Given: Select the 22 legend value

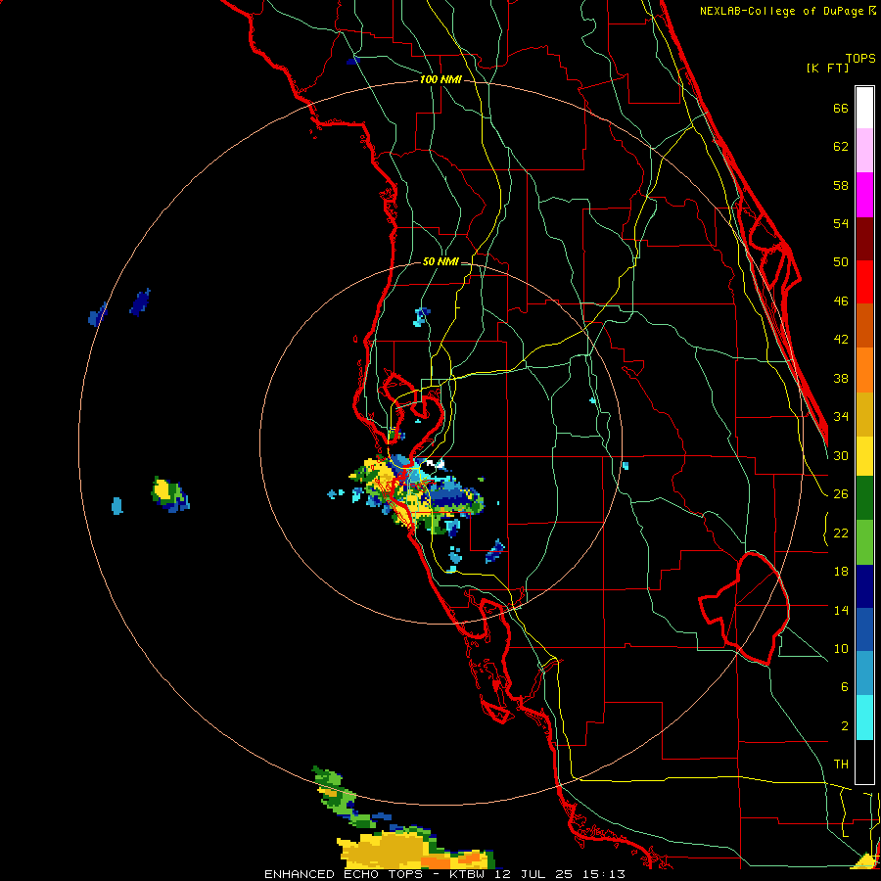Looking at the screenshot, I should (841, 533).
